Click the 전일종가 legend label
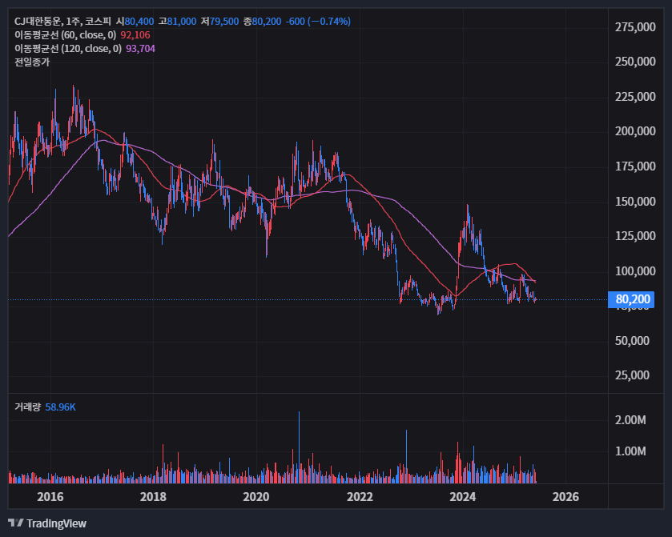Viewport: 672px width, 537px height. tap(32, 62)
